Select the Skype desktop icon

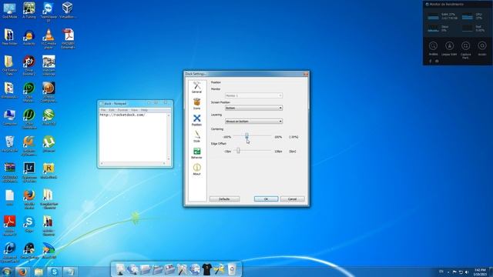pos(29,224)
